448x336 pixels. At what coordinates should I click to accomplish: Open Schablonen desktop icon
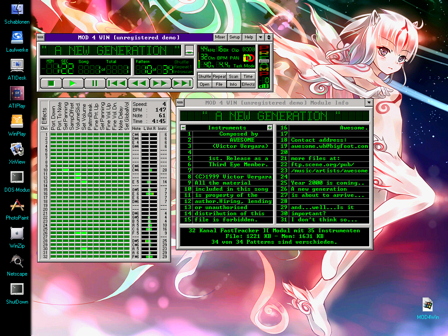[17, 14]
